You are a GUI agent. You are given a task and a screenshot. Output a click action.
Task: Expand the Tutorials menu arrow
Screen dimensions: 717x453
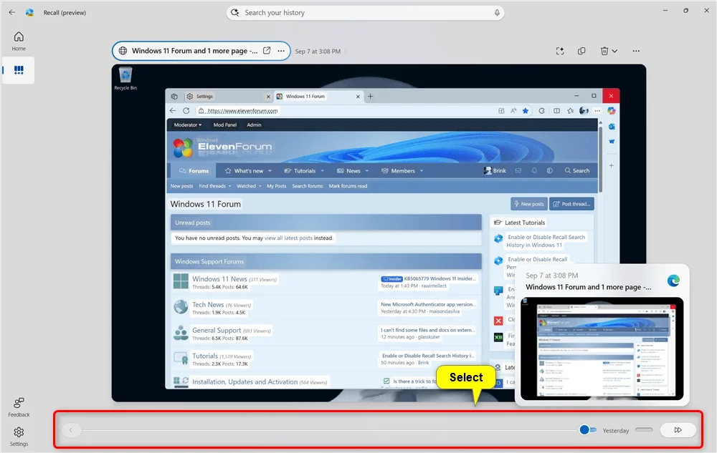[x=323, y=170]
